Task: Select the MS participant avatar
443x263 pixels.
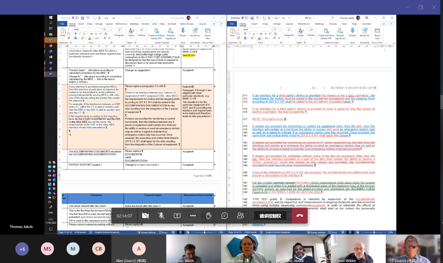Action: [x=47, y=249]
